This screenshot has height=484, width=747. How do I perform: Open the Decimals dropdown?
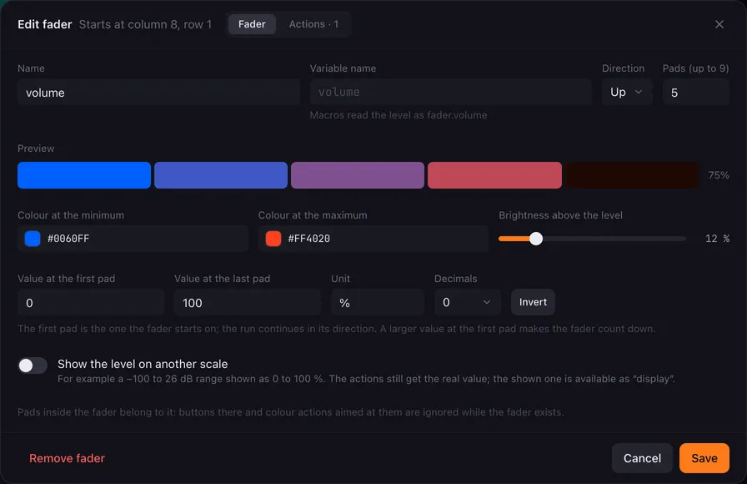(x=468, y=302)
